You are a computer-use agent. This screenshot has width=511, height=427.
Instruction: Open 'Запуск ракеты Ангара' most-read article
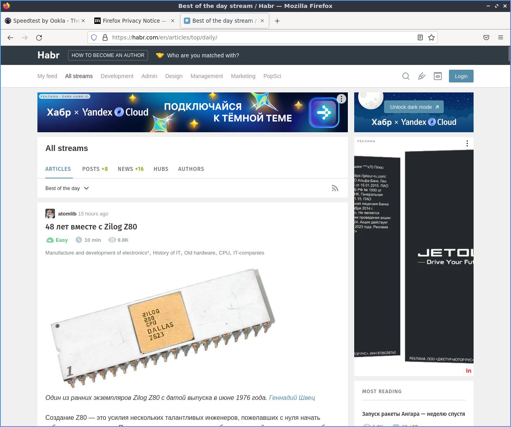pos(413,414)
